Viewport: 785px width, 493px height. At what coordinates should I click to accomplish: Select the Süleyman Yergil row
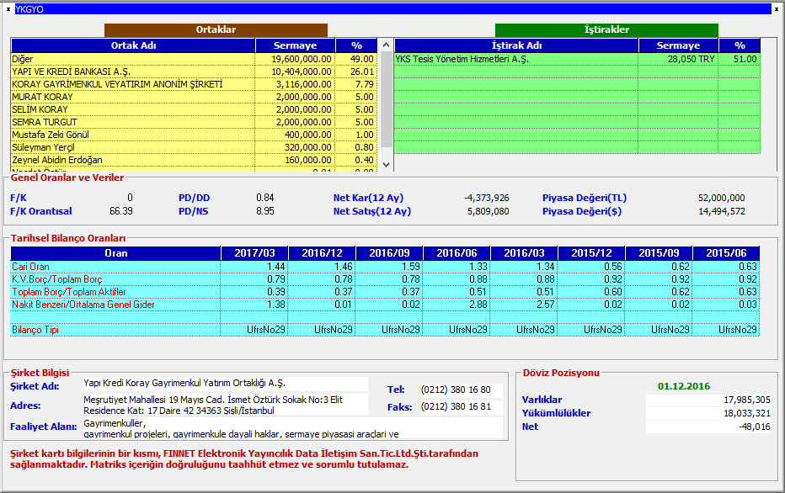pos(193,147)
